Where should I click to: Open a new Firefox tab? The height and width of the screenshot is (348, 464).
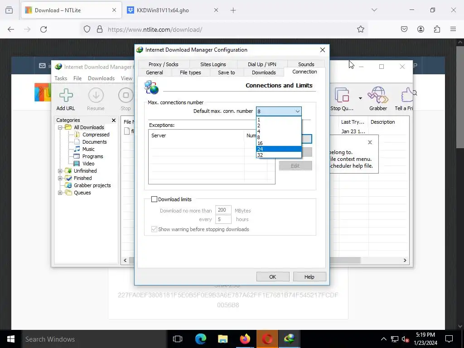point(233,10)
